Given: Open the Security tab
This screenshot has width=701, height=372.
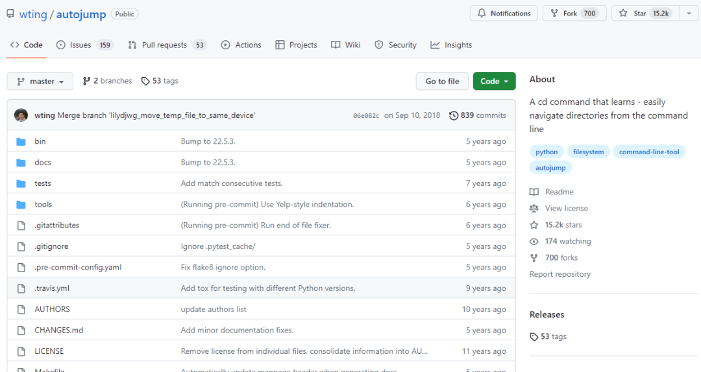Looking at the screenshot, I should point(396,45).
